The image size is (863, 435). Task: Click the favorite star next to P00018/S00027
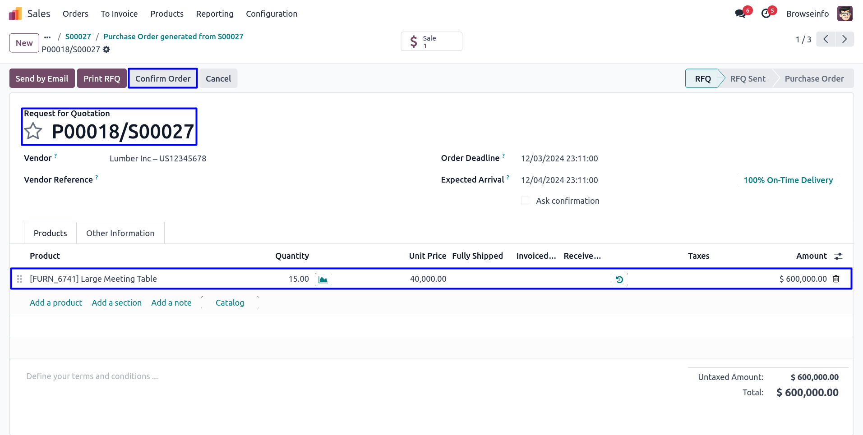[33, 132]
